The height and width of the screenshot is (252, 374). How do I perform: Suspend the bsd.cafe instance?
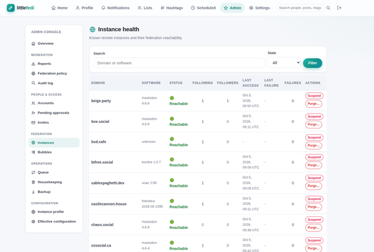click(314, 137)
